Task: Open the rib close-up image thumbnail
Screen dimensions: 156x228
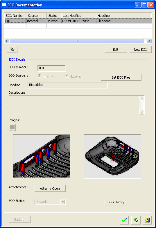Action: pos(42,156)
